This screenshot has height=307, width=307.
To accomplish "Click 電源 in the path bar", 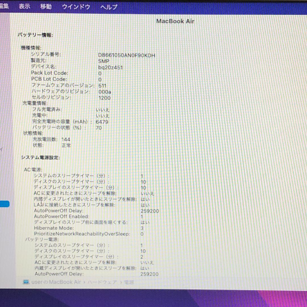I will 129,282.
